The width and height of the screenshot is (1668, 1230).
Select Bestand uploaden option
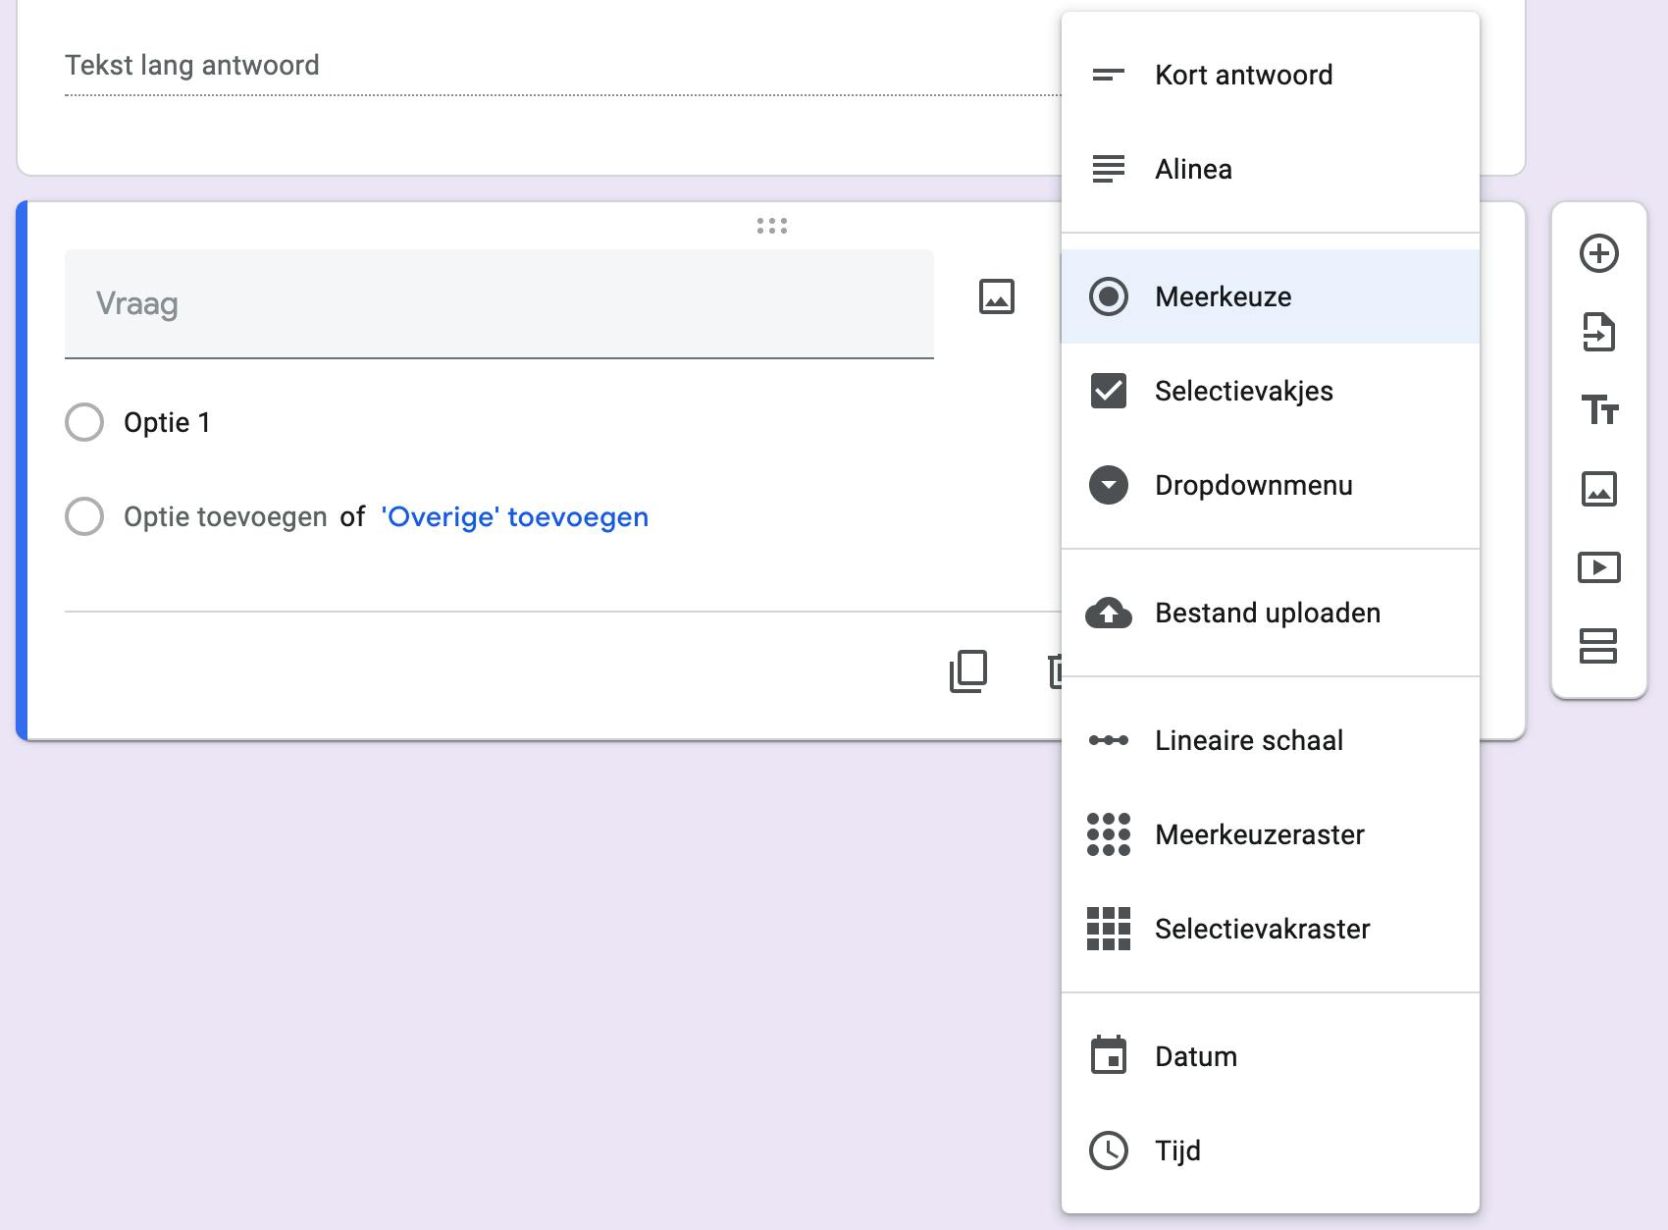click(1267, 613)
